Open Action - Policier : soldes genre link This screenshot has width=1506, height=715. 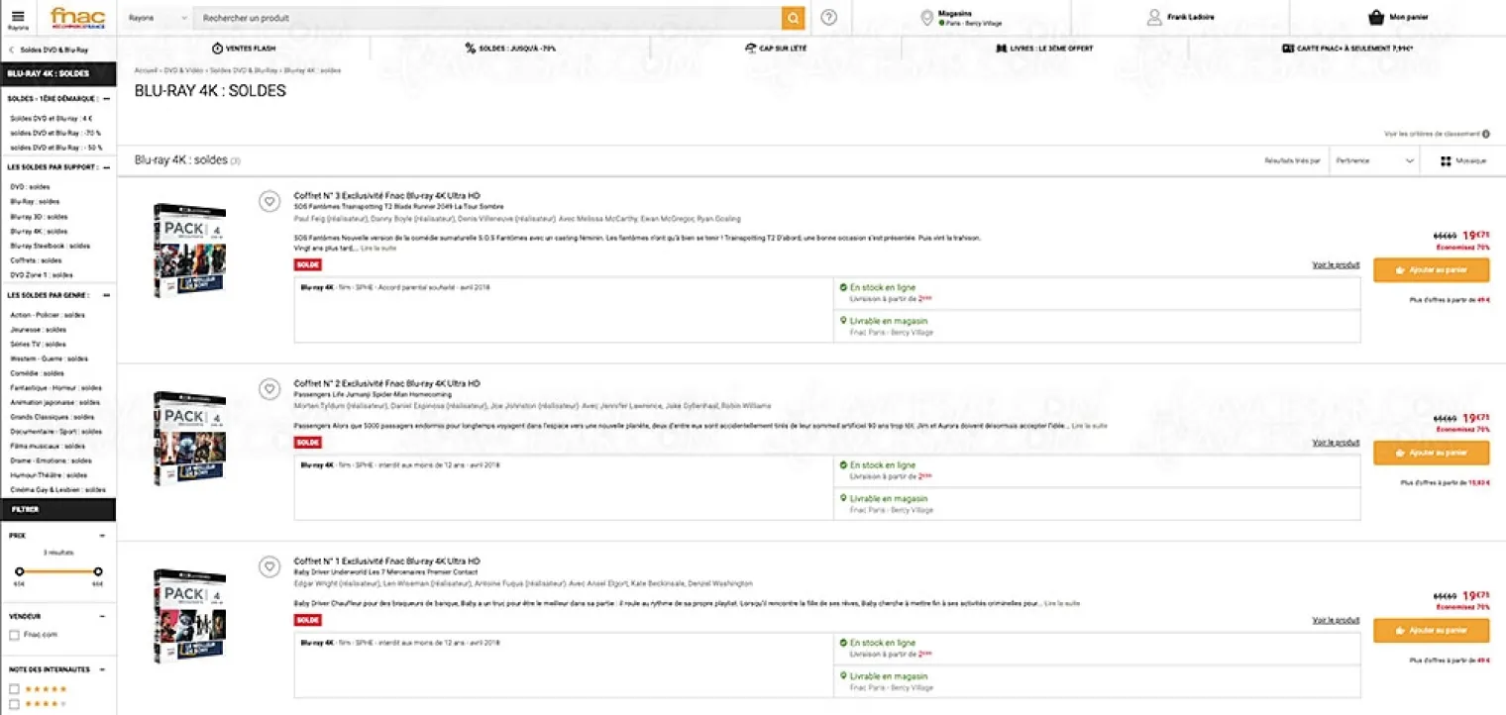(x=48, y=315)
